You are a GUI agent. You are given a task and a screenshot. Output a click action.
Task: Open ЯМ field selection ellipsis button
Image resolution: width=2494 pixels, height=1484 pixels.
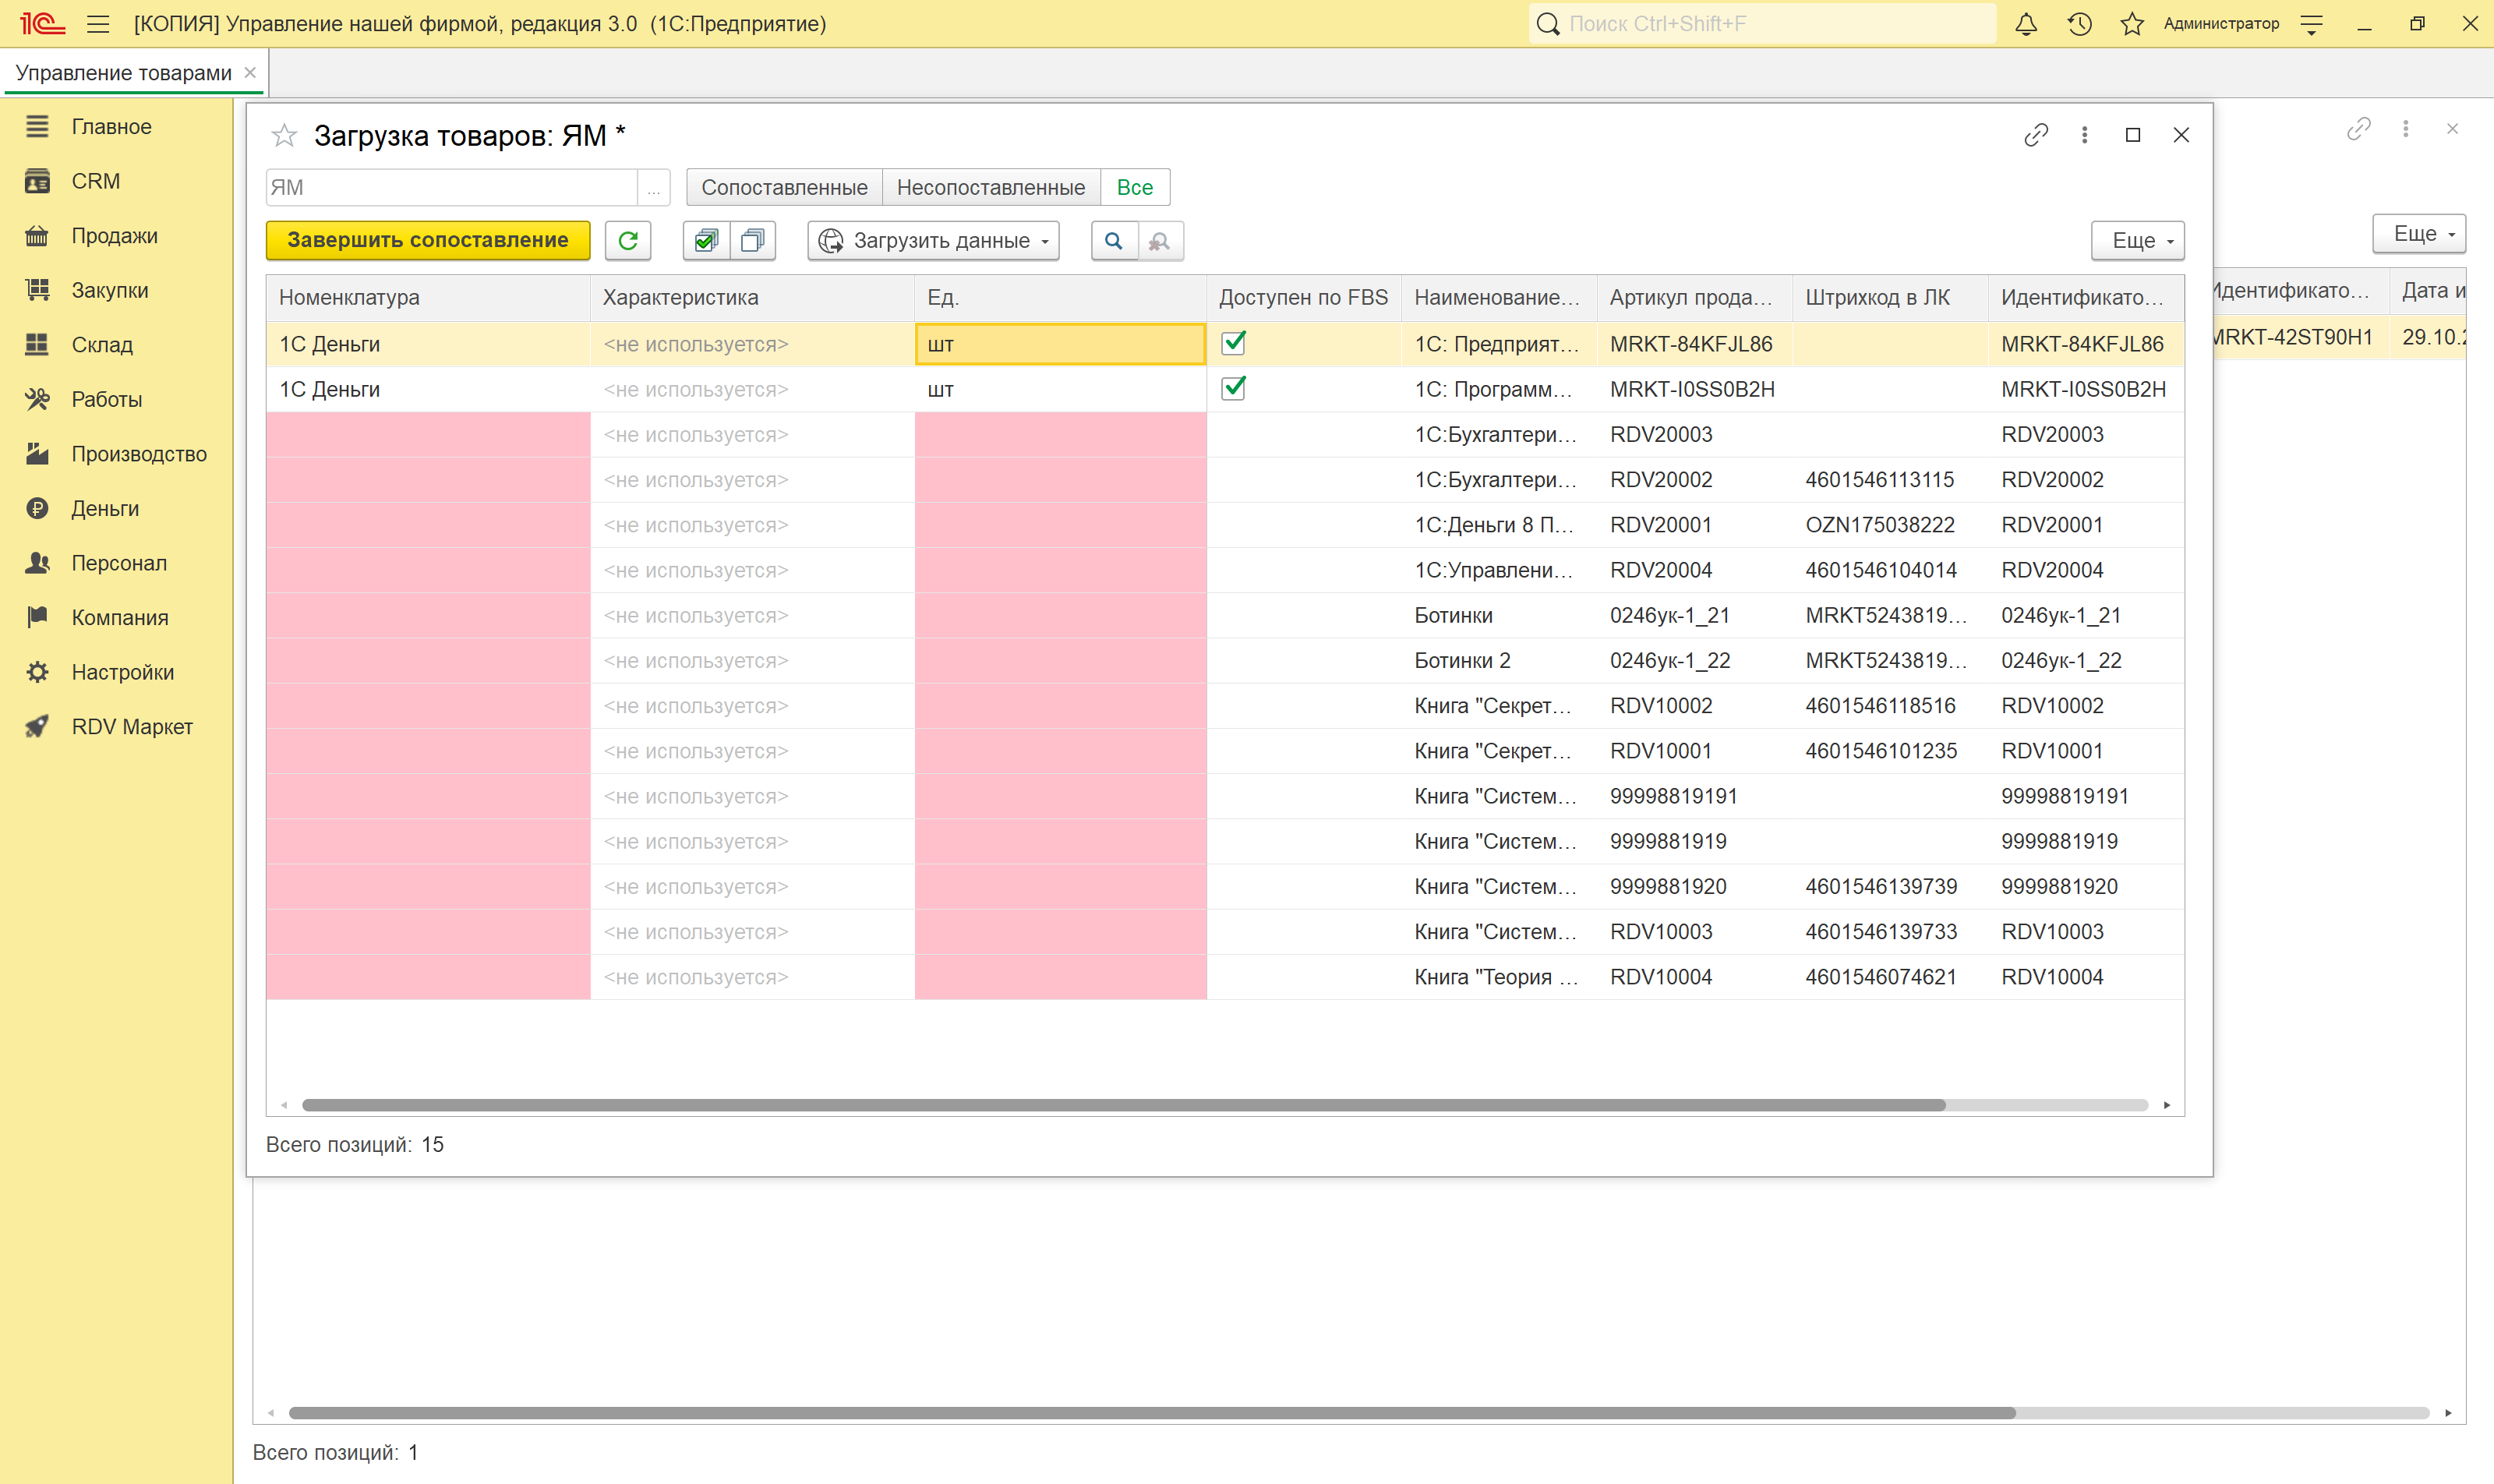[653, 187]
